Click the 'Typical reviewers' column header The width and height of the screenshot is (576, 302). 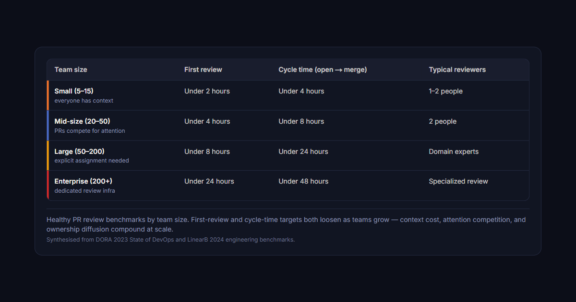point(457,70)
